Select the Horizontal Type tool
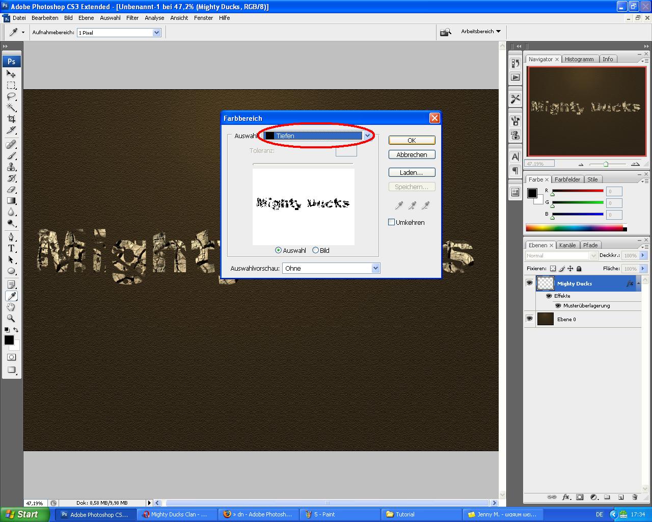652x522 pixels. click(x=11, y=248)
